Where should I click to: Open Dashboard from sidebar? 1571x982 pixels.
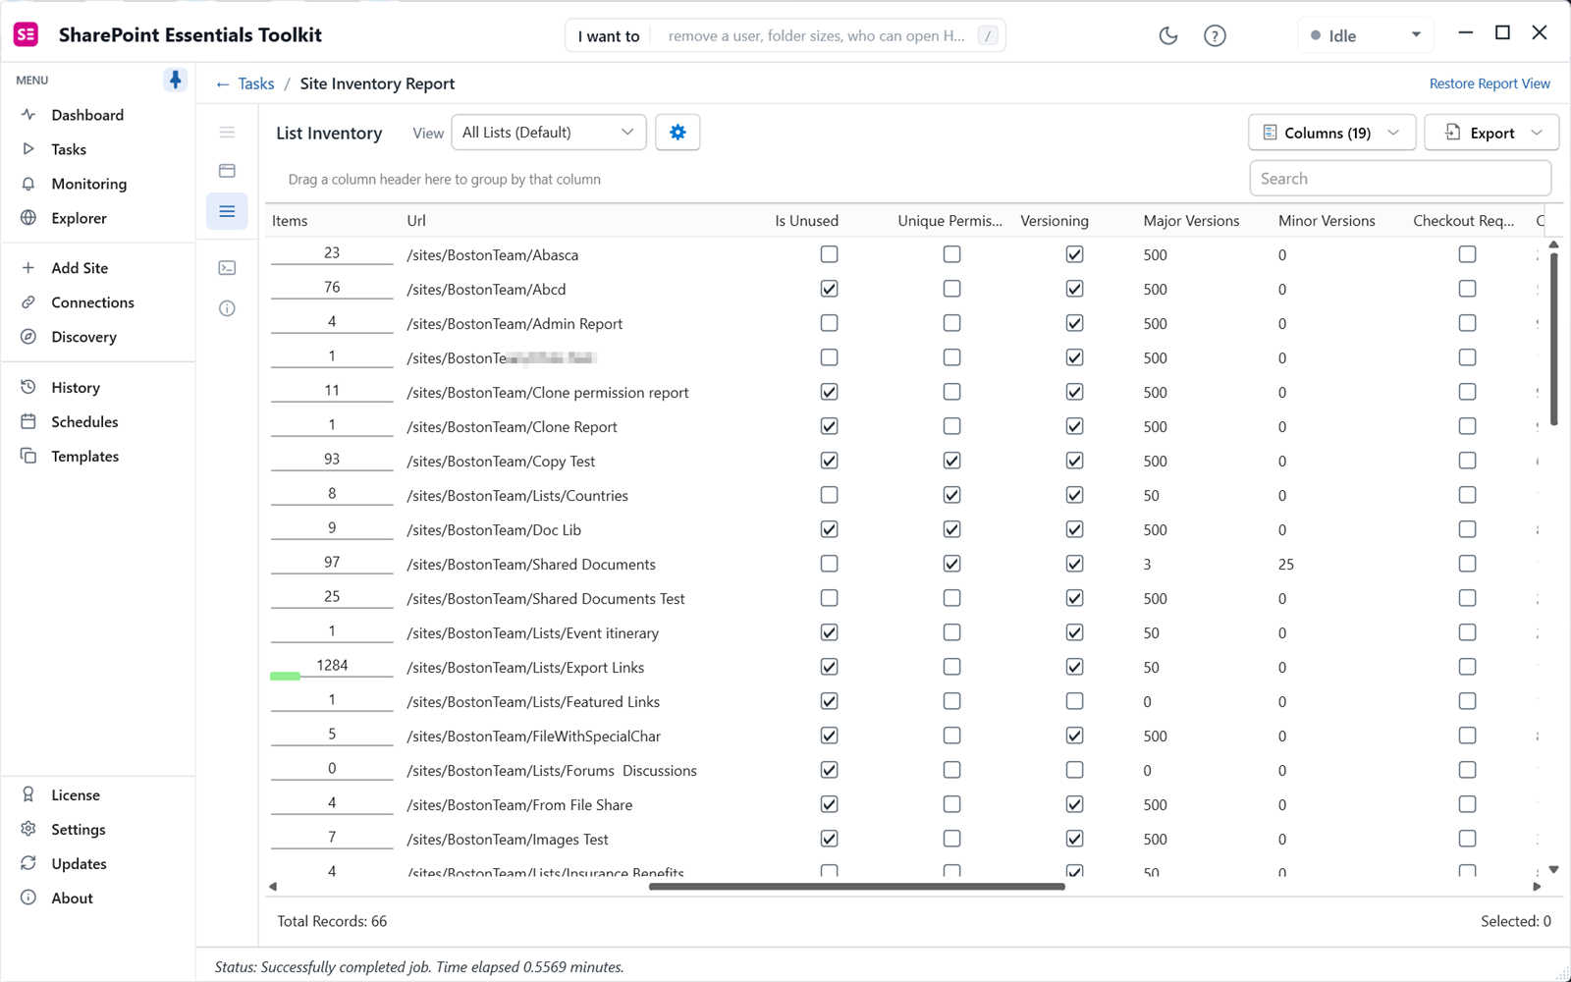[x=87, y=115]
